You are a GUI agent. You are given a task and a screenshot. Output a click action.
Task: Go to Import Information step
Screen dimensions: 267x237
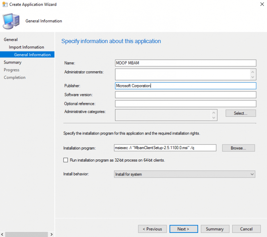[26, 47]
